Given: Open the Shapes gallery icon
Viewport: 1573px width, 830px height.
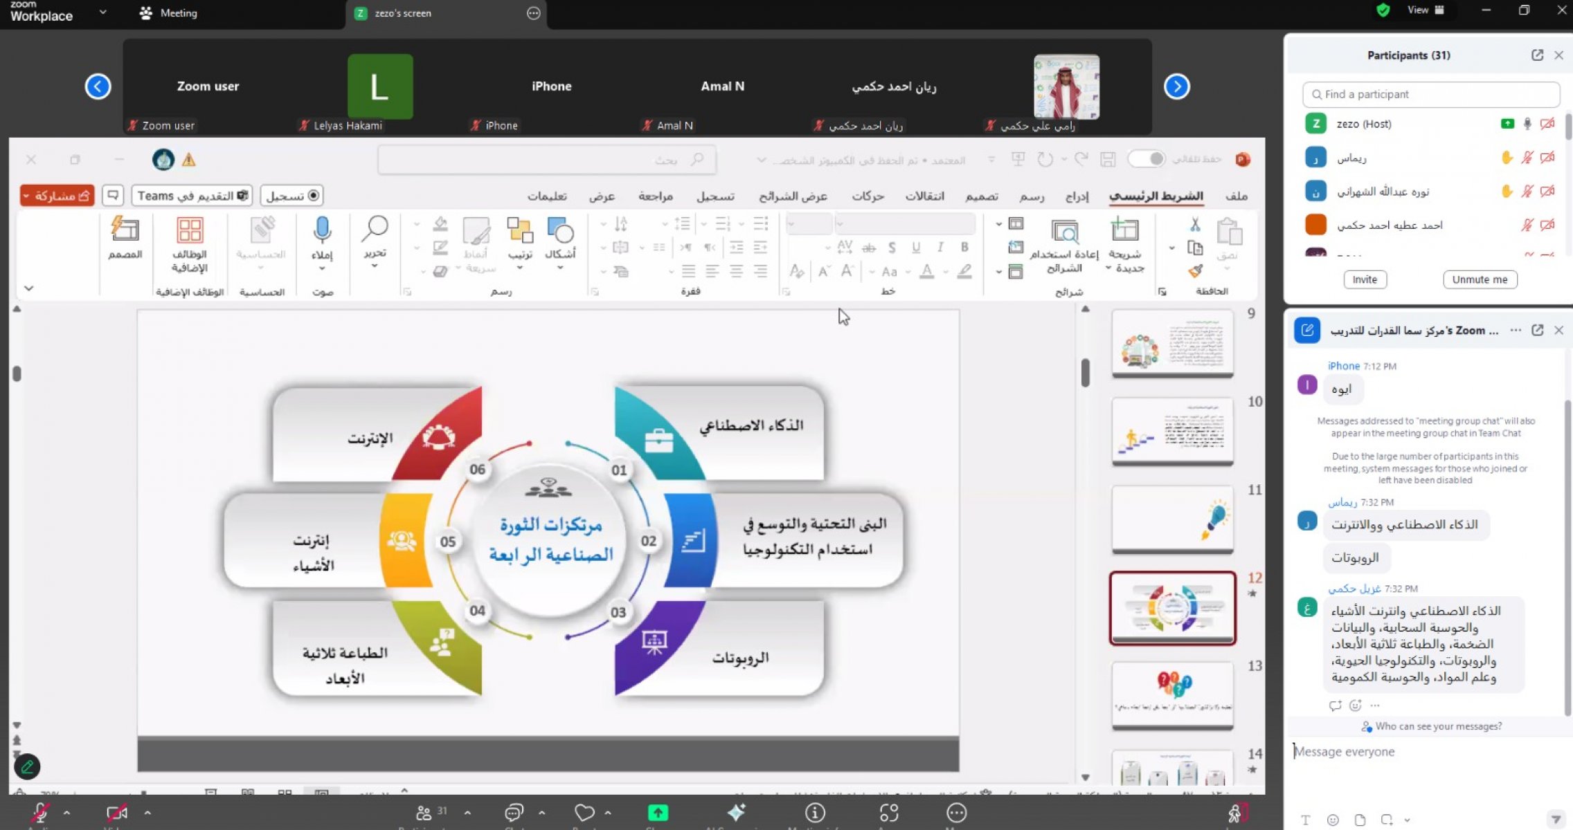Looking at the screenshot, I should pos(560,231).
